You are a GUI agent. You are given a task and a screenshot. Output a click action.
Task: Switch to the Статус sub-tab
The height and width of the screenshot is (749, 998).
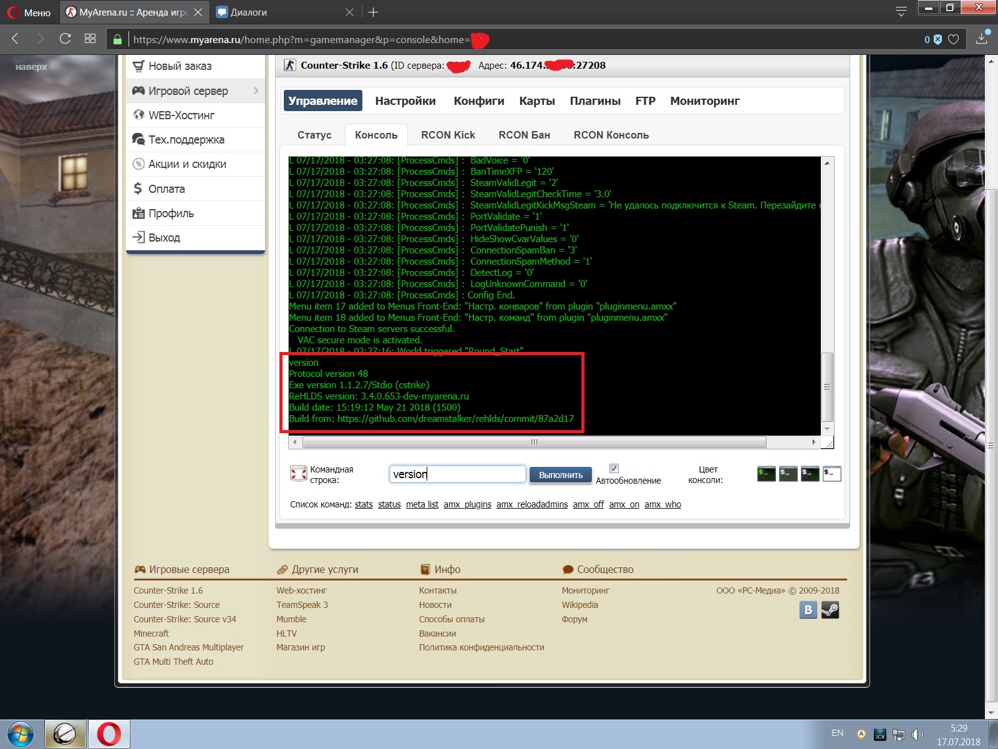click(314, 135)
